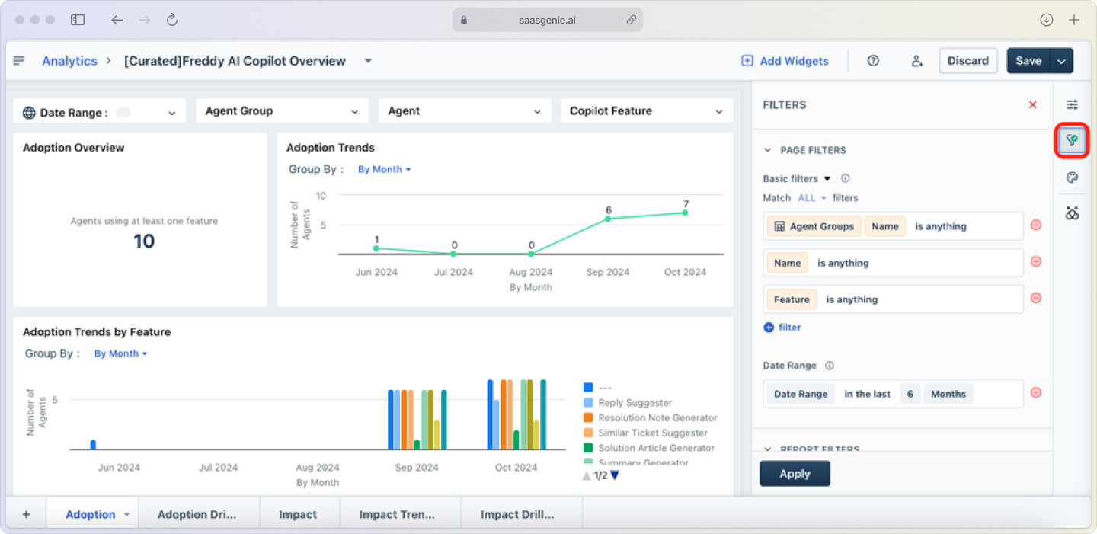
Task: Open the Copilot Feature dropdown
Action: (x=646, y=110)
